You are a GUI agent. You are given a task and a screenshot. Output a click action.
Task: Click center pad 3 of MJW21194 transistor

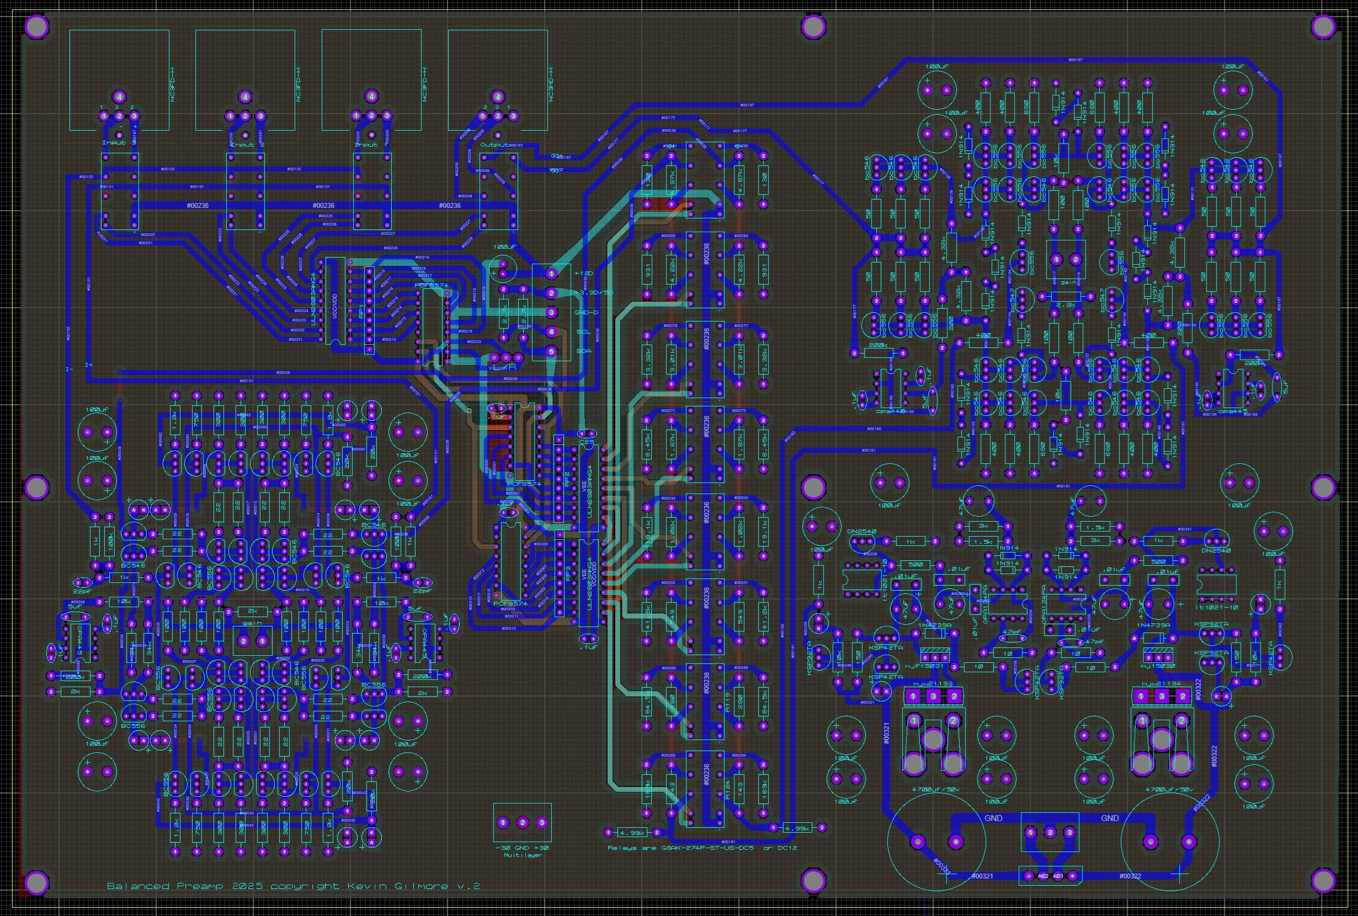1162,696
